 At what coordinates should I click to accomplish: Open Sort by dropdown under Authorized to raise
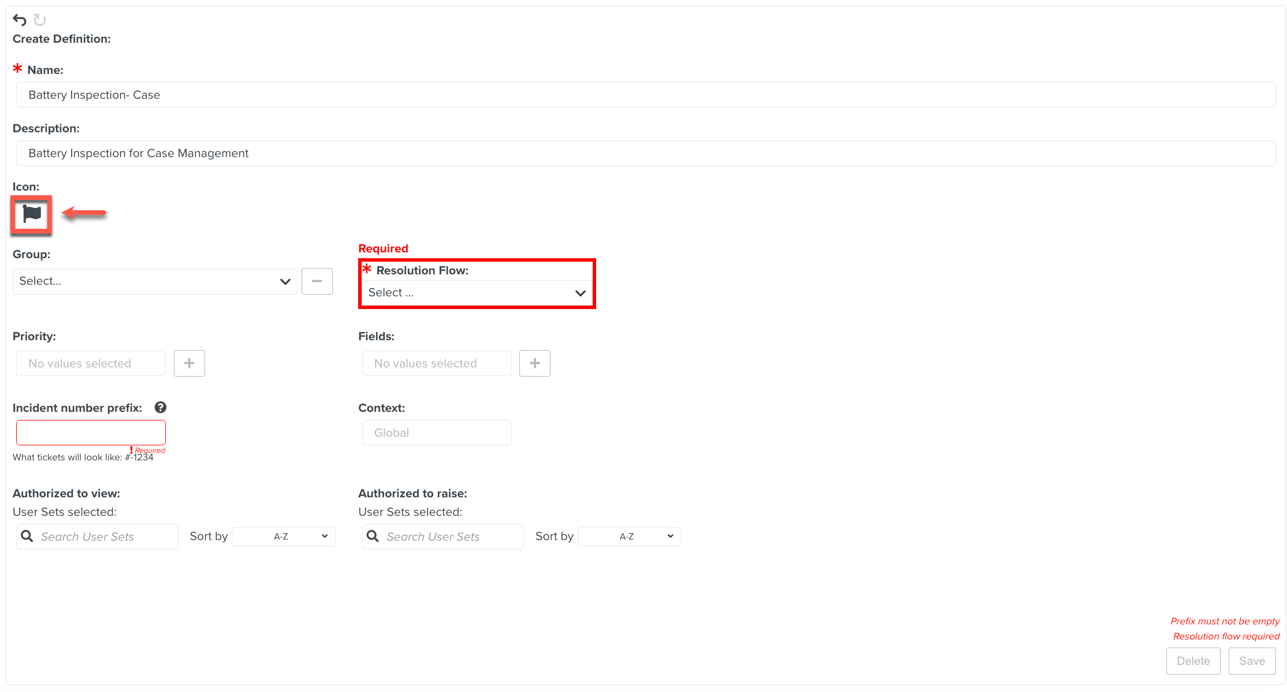pos(629,537)
